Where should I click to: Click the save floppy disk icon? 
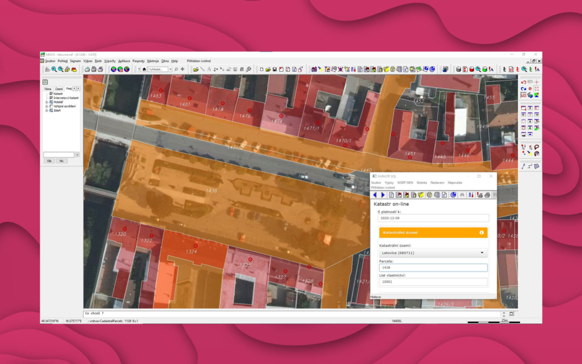[275, 69]
